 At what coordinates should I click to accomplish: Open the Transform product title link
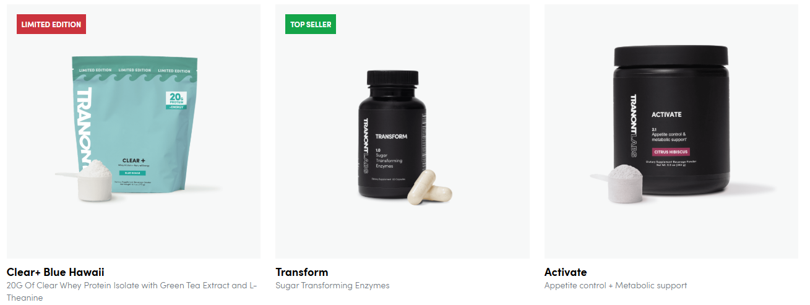[302, 272]
